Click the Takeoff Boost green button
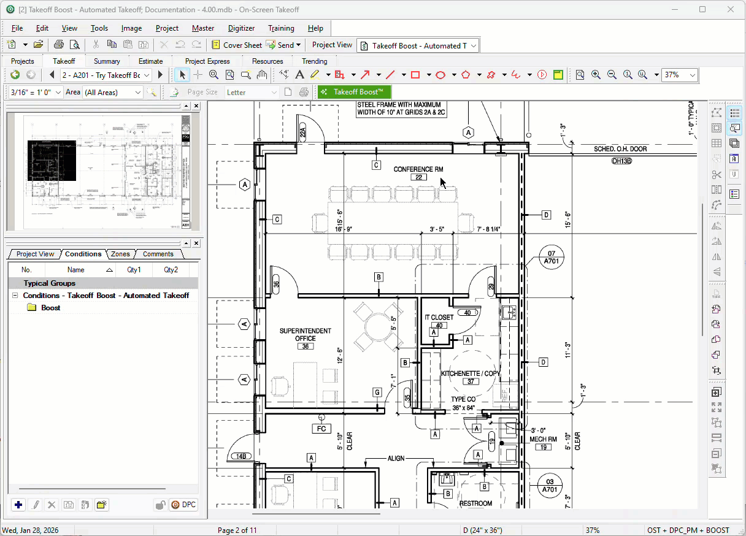Viewport: 746px width, 536px height. coord(354,92)
